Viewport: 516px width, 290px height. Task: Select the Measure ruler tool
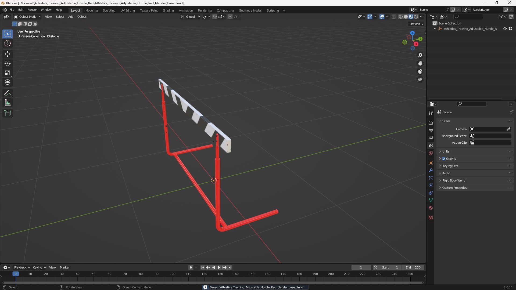coord(7,103)
